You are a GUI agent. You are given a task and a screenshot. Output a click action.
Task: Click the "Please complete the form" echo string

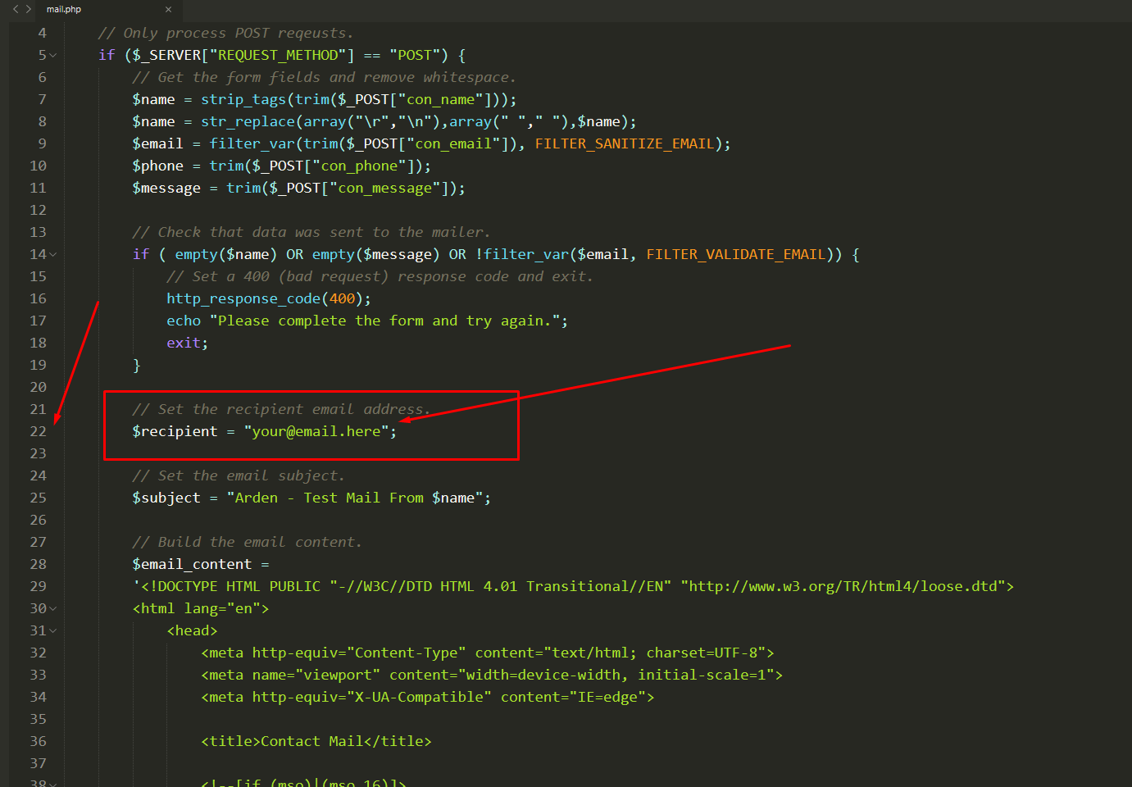[x=384, y=321]
